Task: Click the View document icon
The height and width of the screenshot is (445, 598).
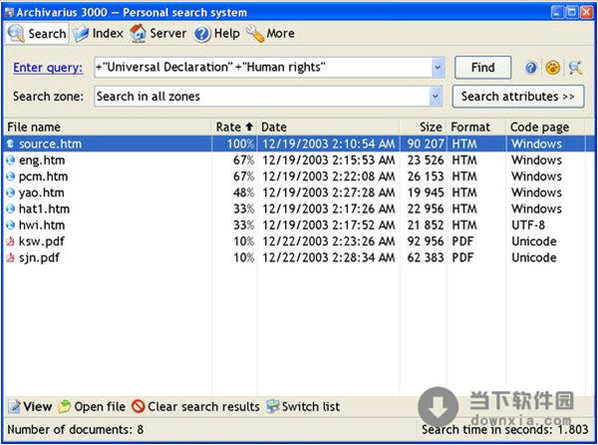Action: tap(14, 407)
